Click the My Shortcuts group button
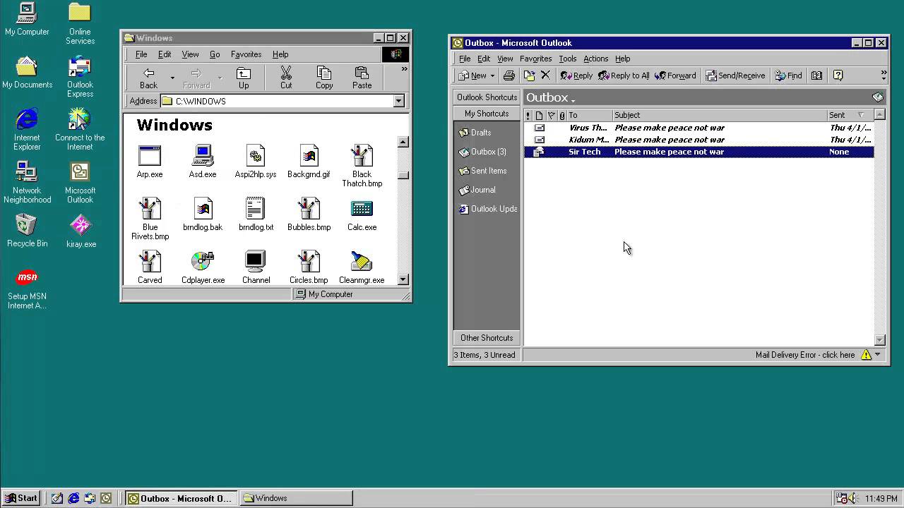This screenshot has height=508, width=904. click(487, 114)
